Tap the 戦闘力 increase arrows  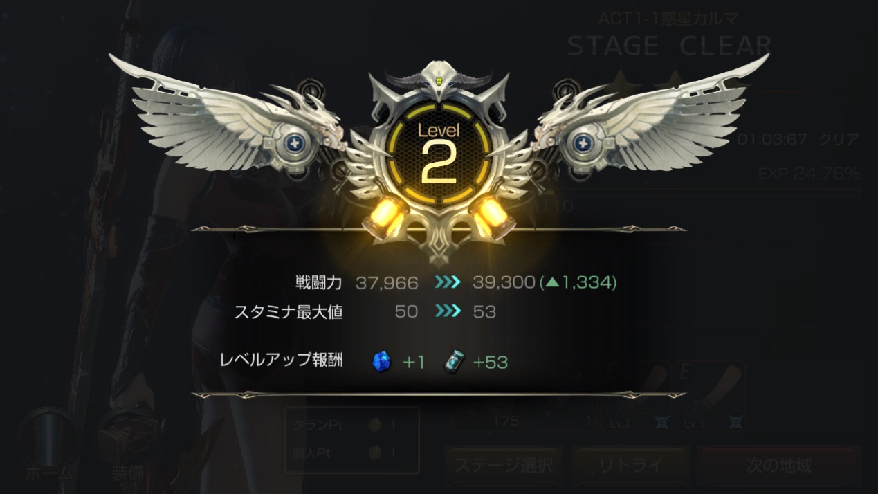448,283
